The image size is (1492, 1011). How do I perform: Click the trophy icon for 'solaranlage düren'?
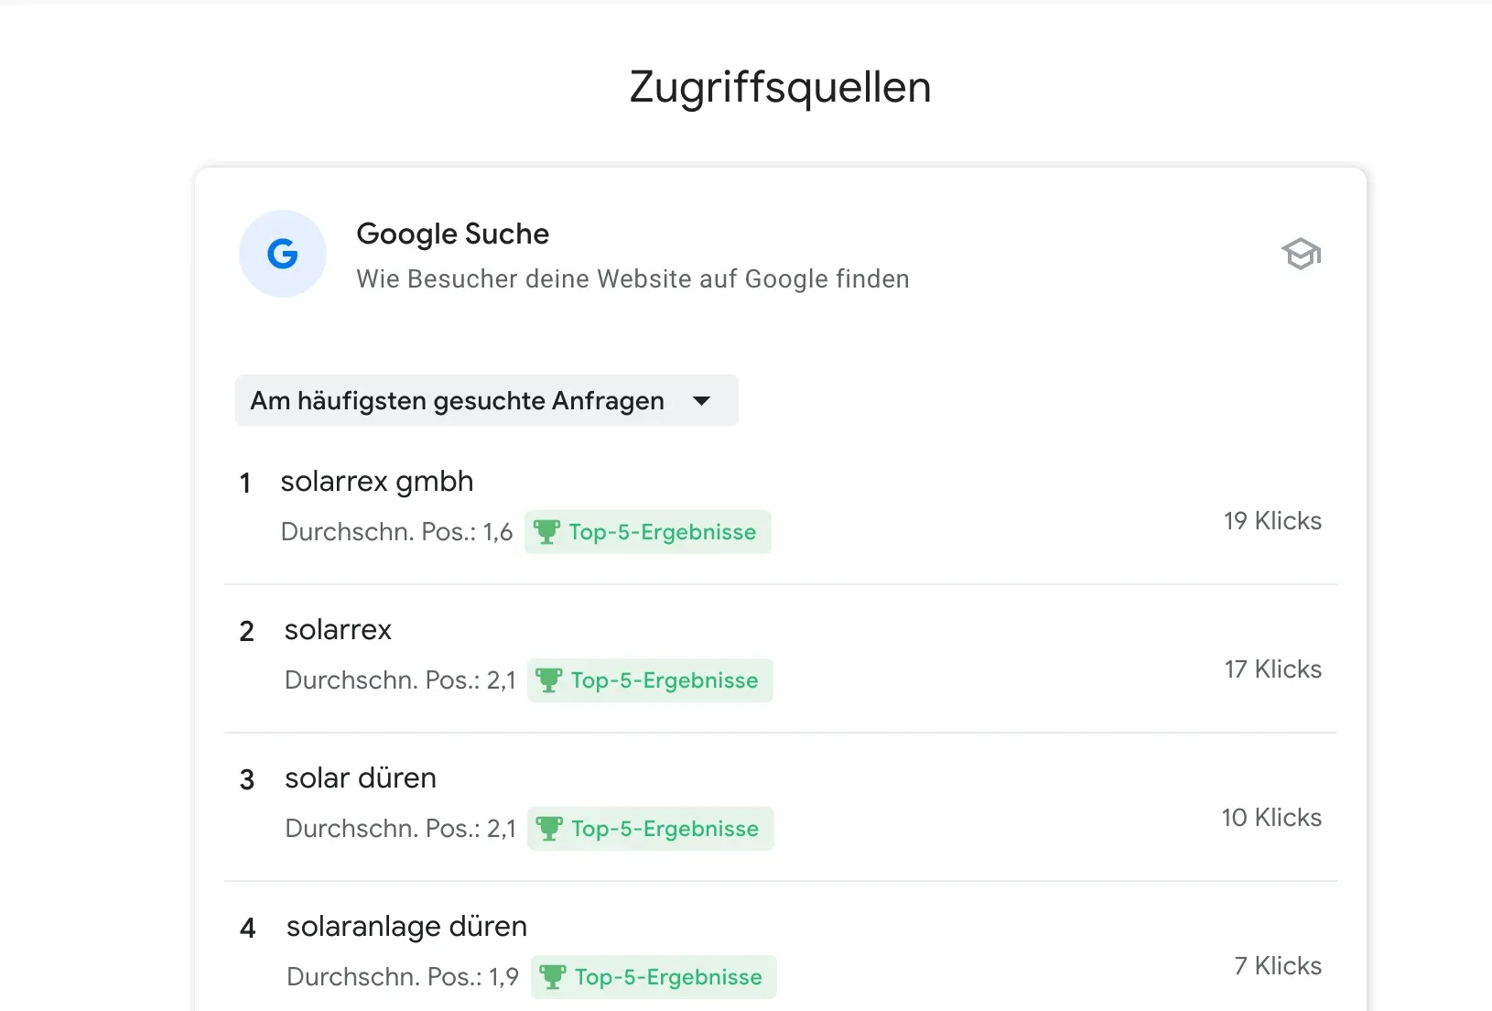(554, 976)
